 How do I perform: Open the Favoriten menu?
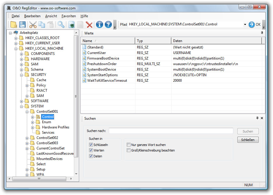point(69,16)
